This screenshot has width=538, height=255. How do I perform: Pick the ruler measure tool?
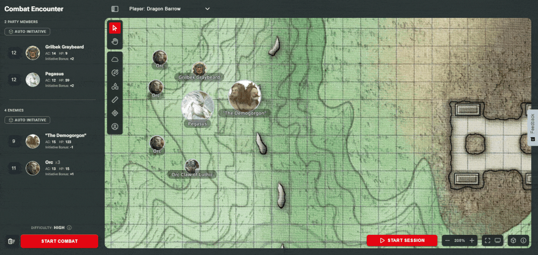pyautogui.click(x=115, y=99)
